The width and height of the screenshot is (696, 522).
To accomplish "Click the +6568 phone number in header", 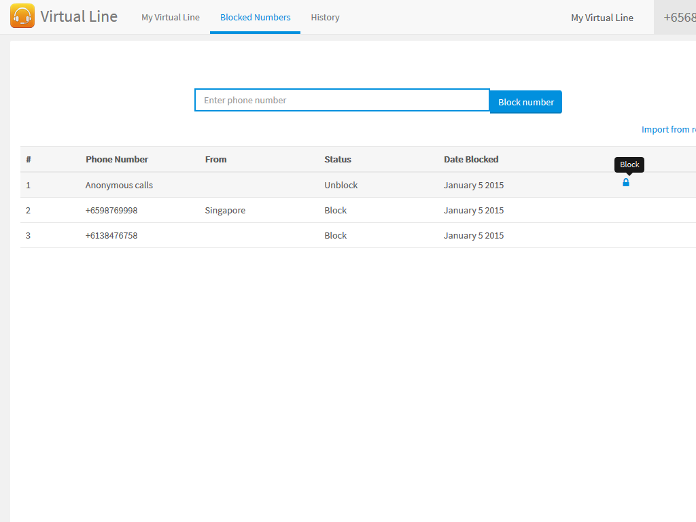I will (679, 18).
